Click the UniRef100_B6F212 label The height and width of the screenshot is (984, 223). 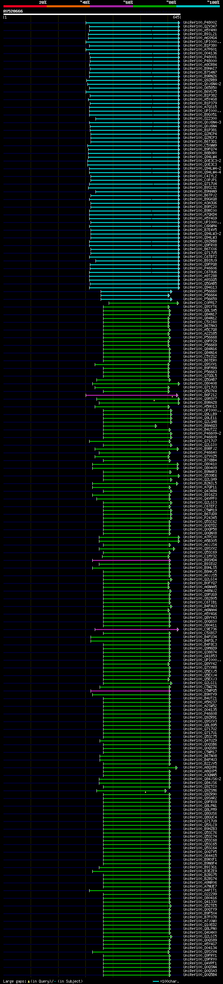coord(200,395)
